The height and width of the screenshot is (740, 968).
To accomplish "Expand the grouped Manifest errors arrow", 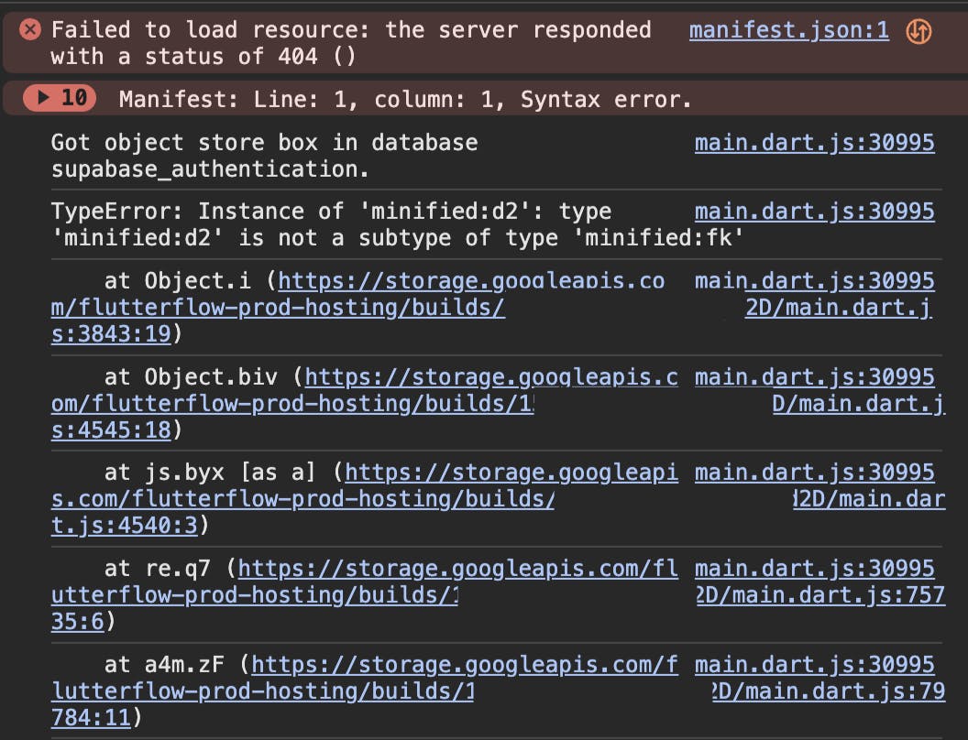I will (x=42, y=97).
